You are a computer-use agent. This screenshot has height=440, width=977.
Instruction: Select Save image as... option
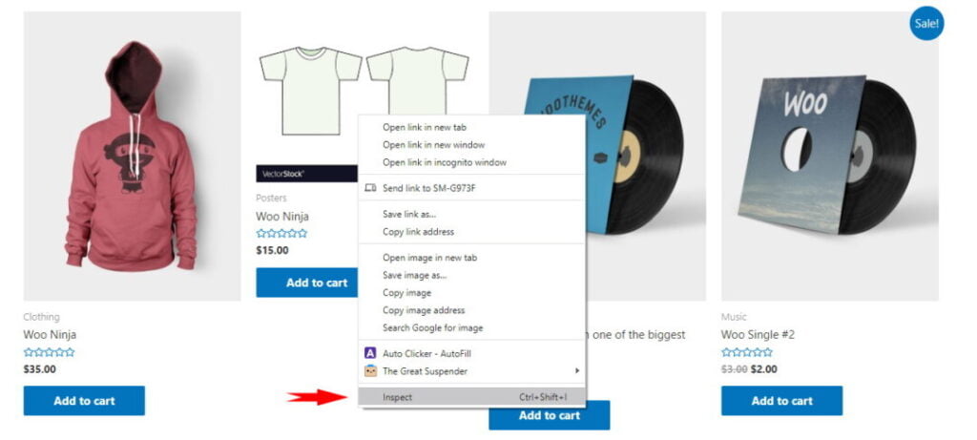(414, 275)
